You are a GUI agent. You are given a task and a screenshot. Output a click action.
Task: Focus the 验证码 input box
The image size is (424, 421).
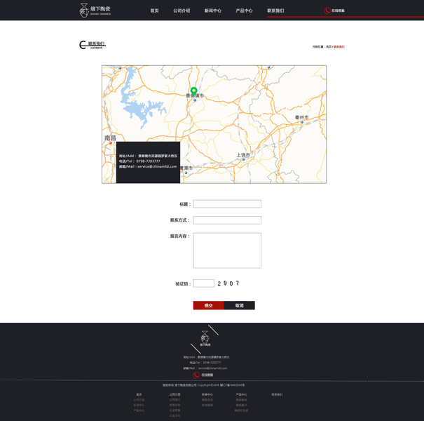click(204, 283)
